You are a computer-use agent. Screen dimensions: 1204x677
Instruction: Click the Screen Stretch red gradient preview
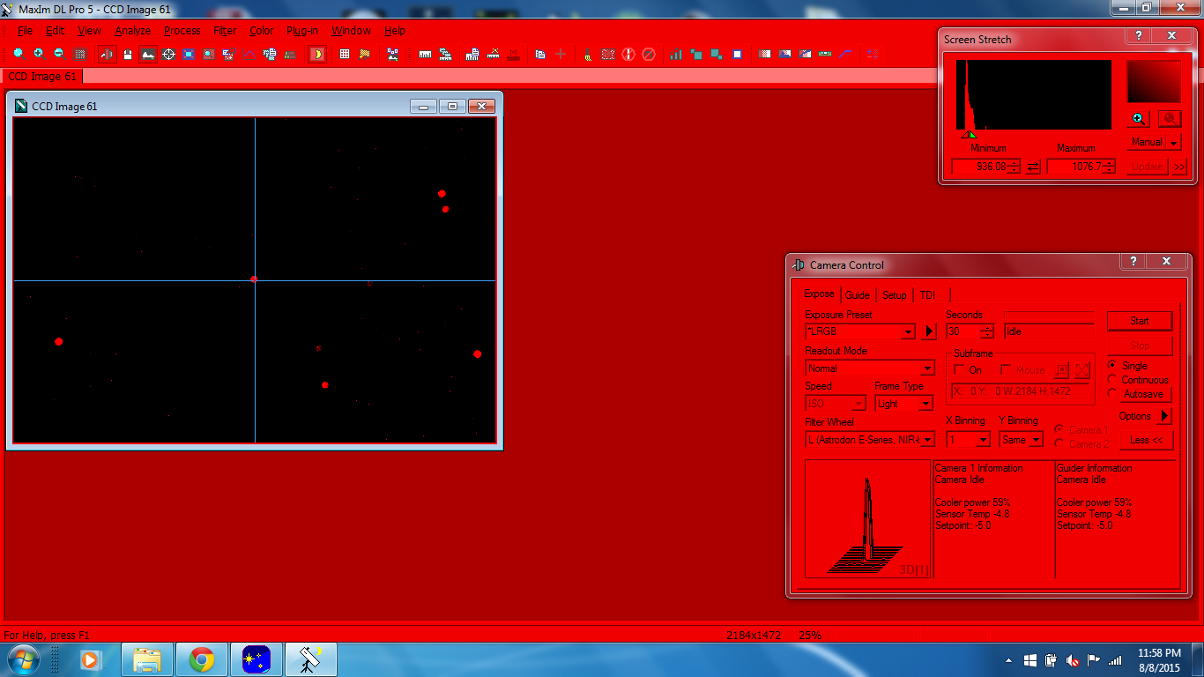point(1153,82)
